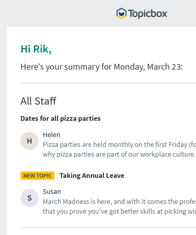Open Helen's H avatar
This screenshot has height=235, width=196.
coord(29,141)
